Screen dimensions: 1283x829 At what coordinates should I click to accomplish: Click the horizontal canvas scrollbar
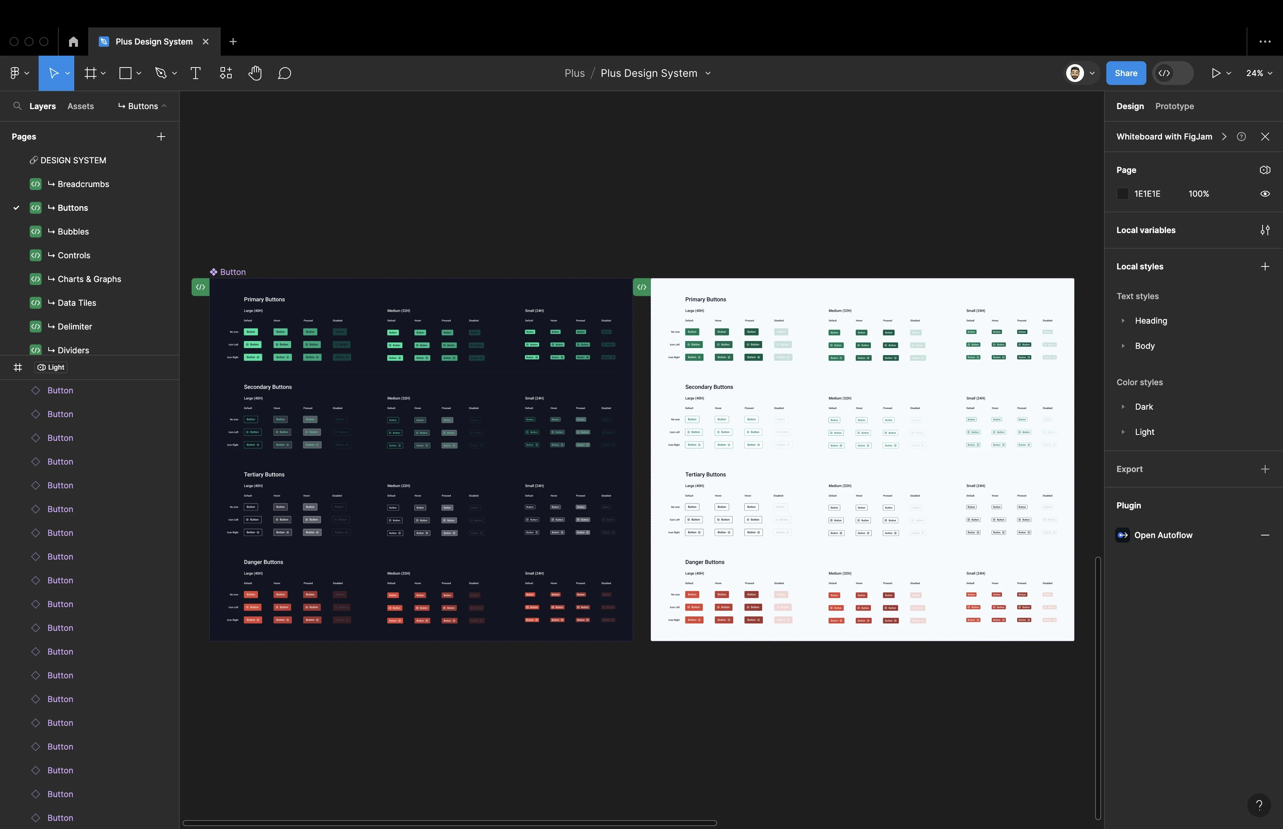[450, 823]
